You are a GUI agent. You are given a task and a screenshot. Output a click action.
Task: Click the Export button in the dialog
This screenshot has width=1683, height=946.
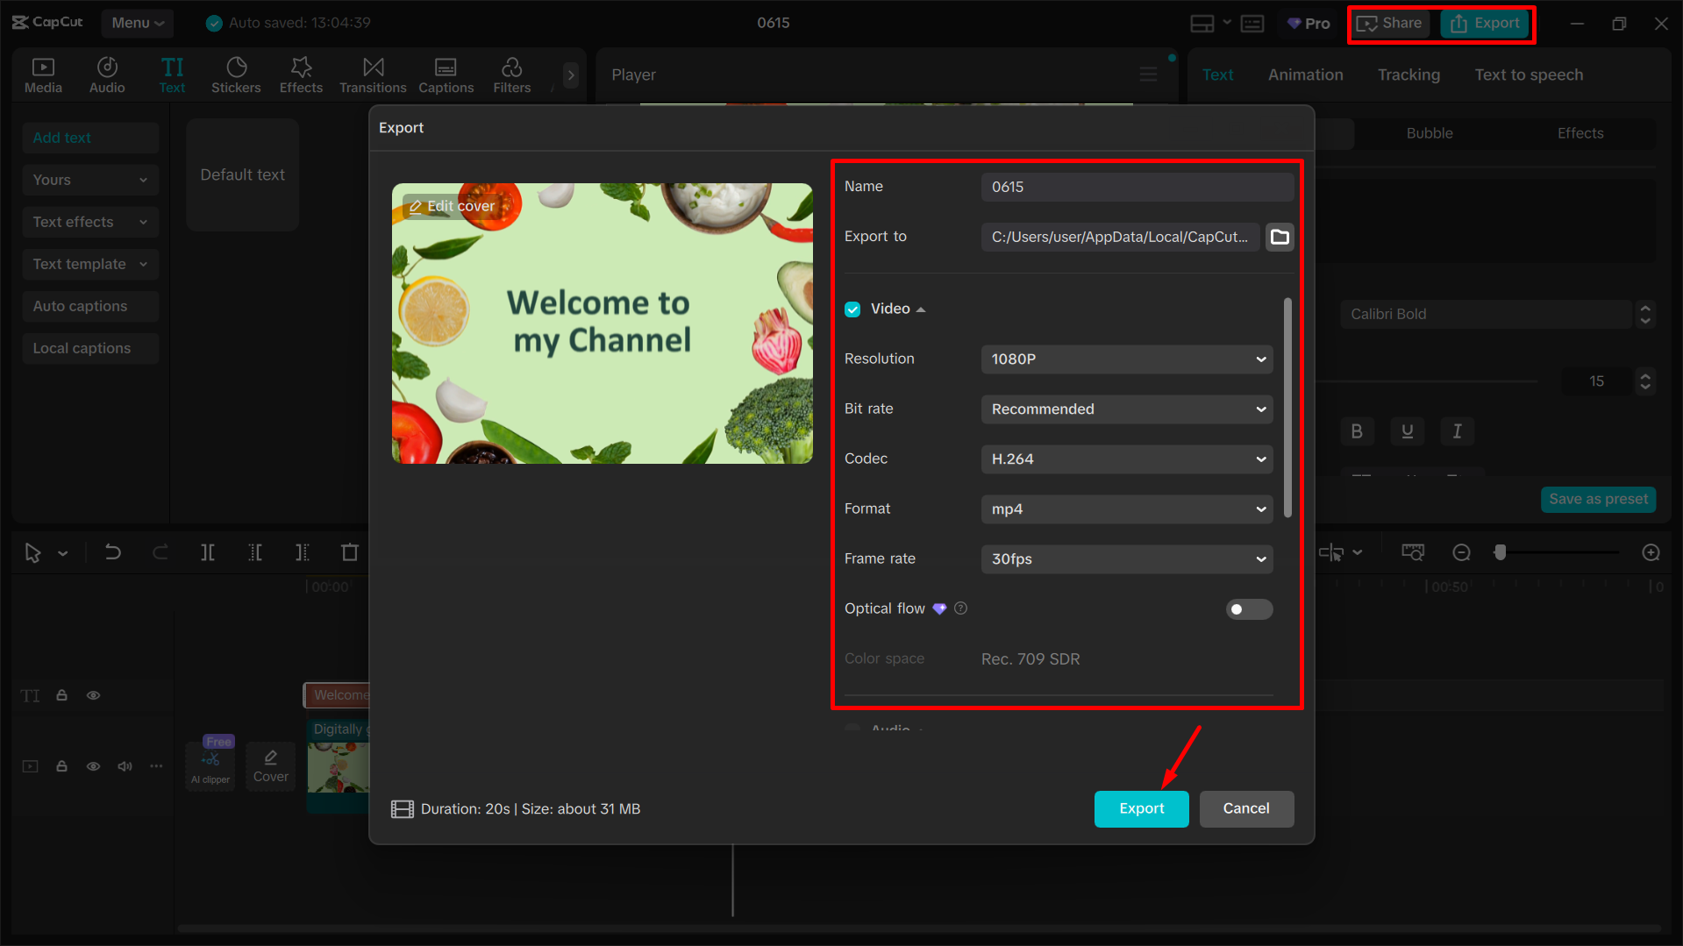pos(1141,808)
